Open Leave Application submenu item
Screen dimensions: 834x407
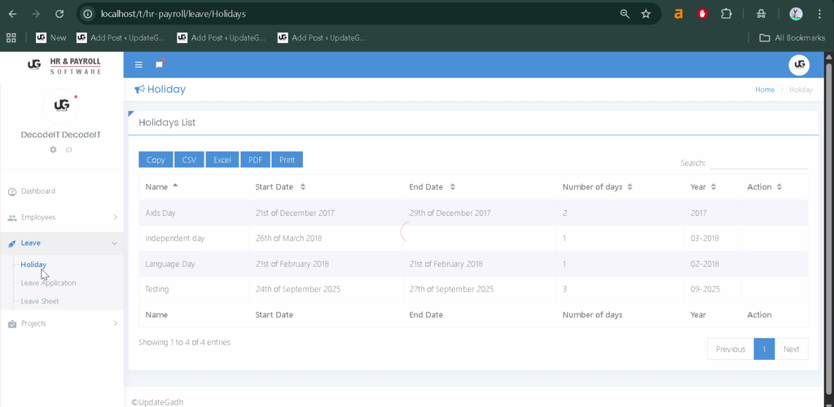[x=48, y=282]
